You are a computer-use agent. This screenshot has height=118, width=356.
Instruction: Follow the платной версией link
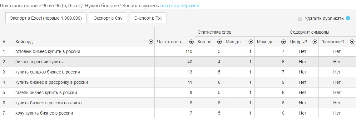tap(180, 5)
